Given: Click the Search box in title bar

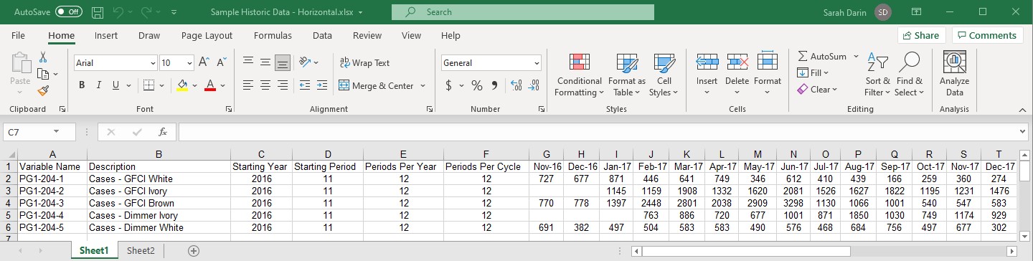Looking at the screenshot, I should pyautogui.click(x=523, y=12).
